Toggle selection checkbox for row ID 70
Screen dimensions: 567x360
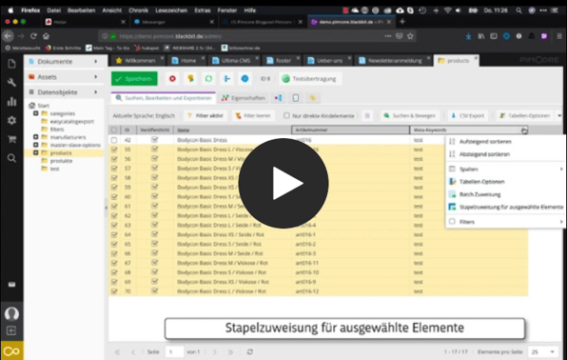[114, 291]
